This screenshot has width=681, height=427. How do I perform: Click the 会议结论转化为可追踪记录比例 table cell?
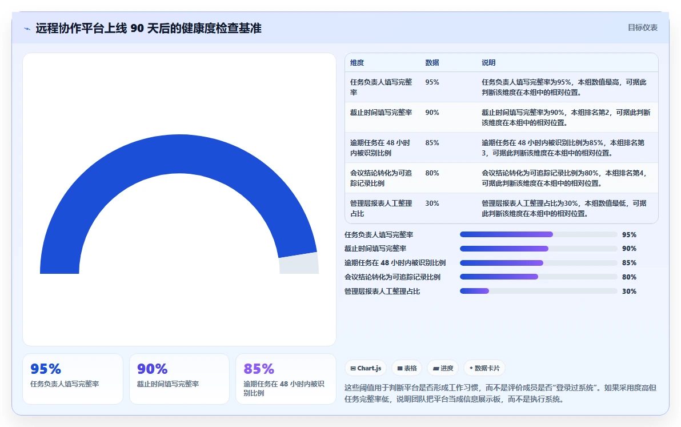[x=382, y=178]
